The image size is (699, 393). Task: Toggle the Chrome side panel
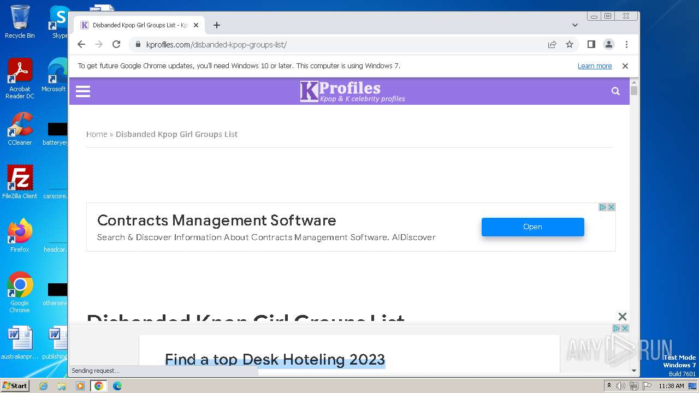tap(591, 44)
